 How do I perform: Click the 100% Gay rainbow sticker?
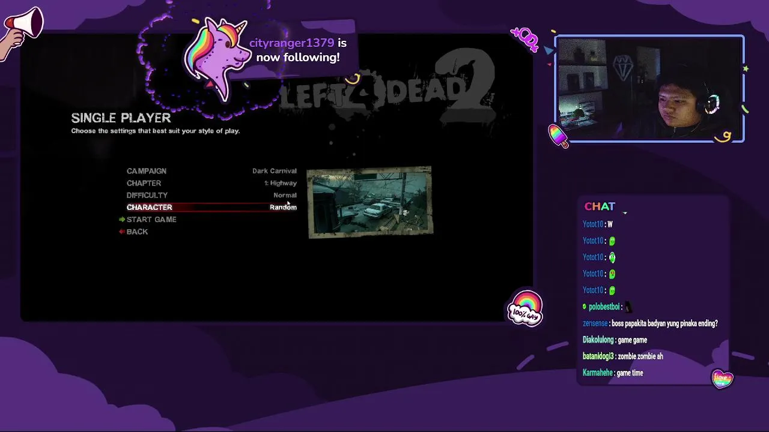525,309
